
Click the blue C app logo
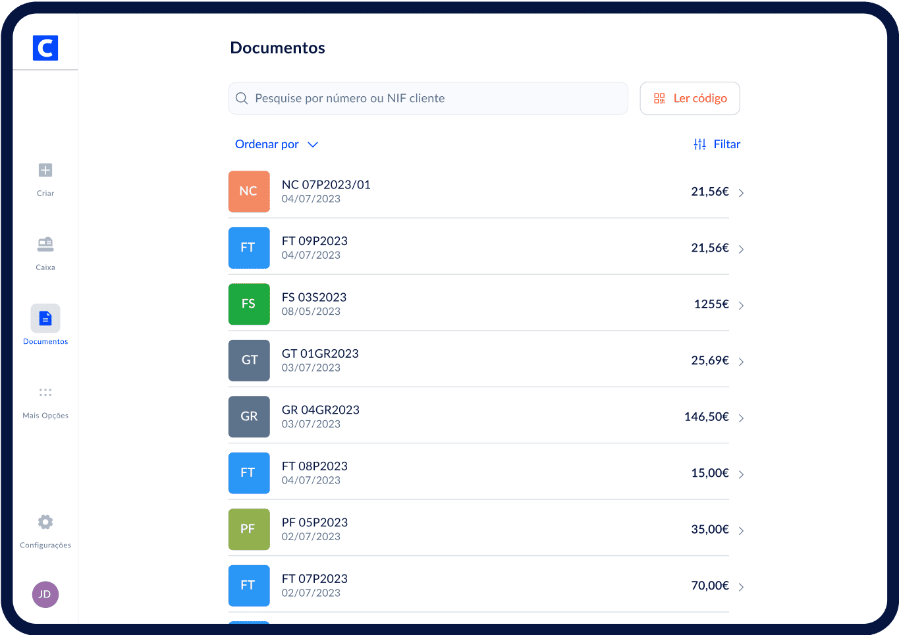click(x=45, y=48)
